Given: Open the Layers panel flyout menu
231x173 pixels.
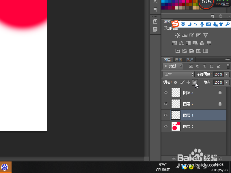Looking at the screenshot, I should tap(228, 60).
